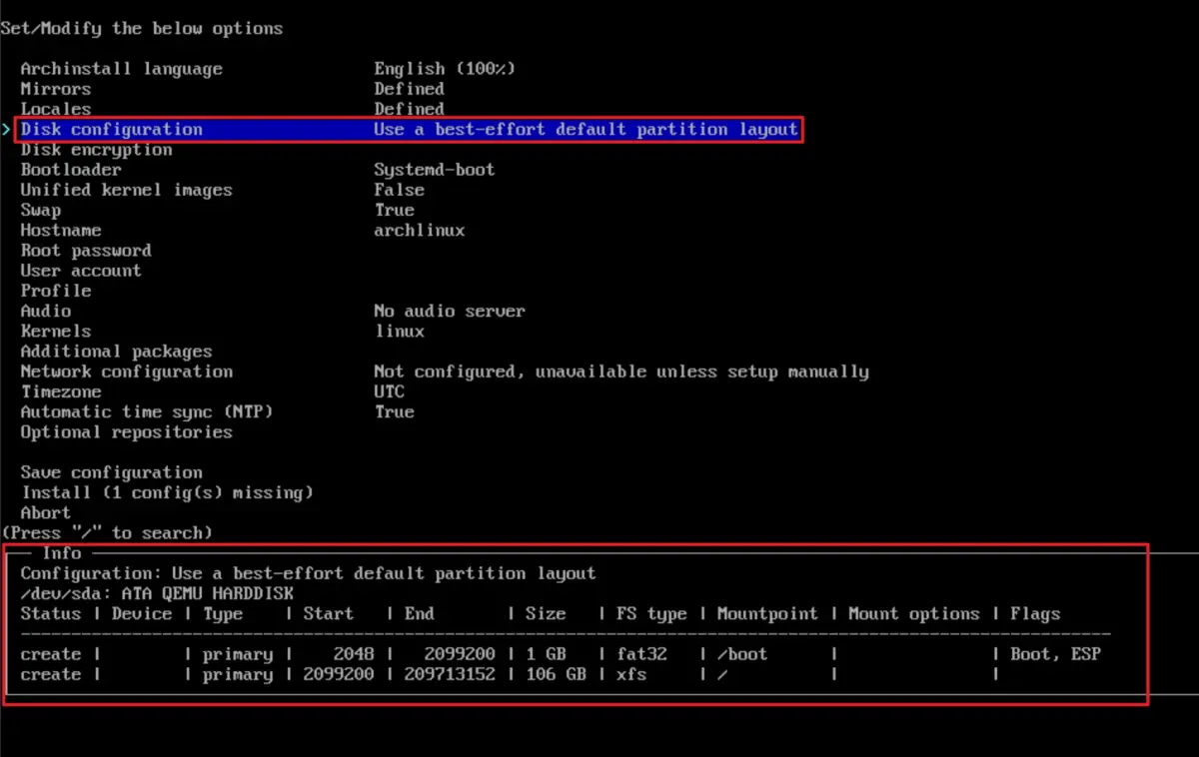Select Disk encryption option
Screen dimensions: 1199x757
[96, 150]
